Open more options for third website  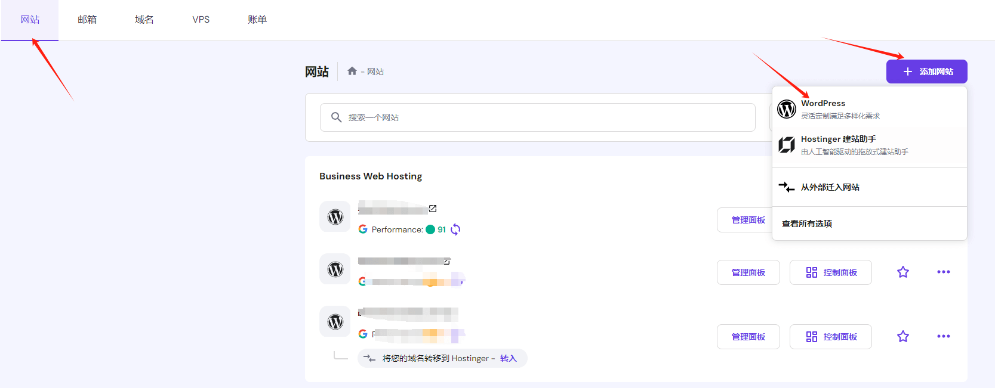pyautogui.click(x=944, y=337)
